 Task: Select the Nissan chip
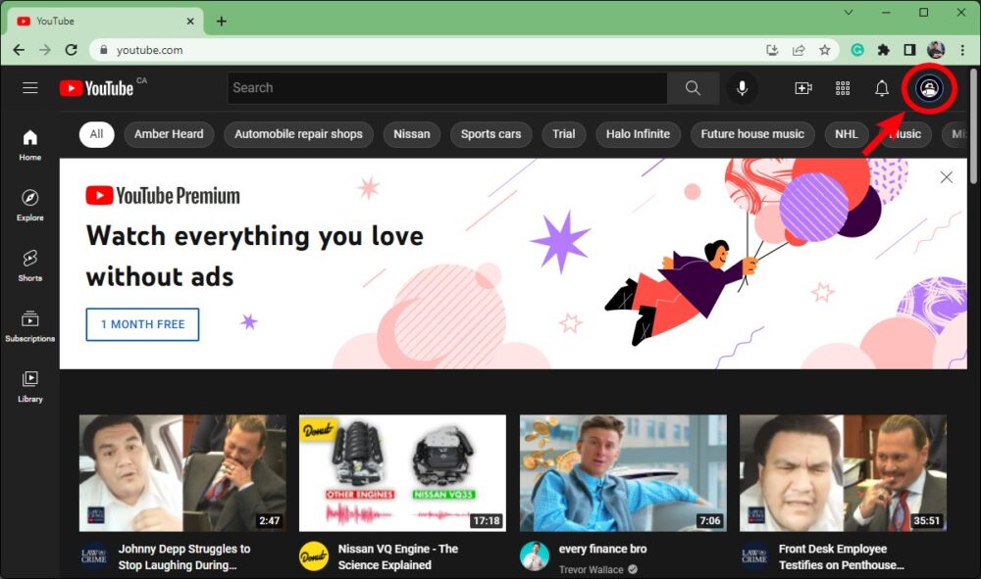412,134
